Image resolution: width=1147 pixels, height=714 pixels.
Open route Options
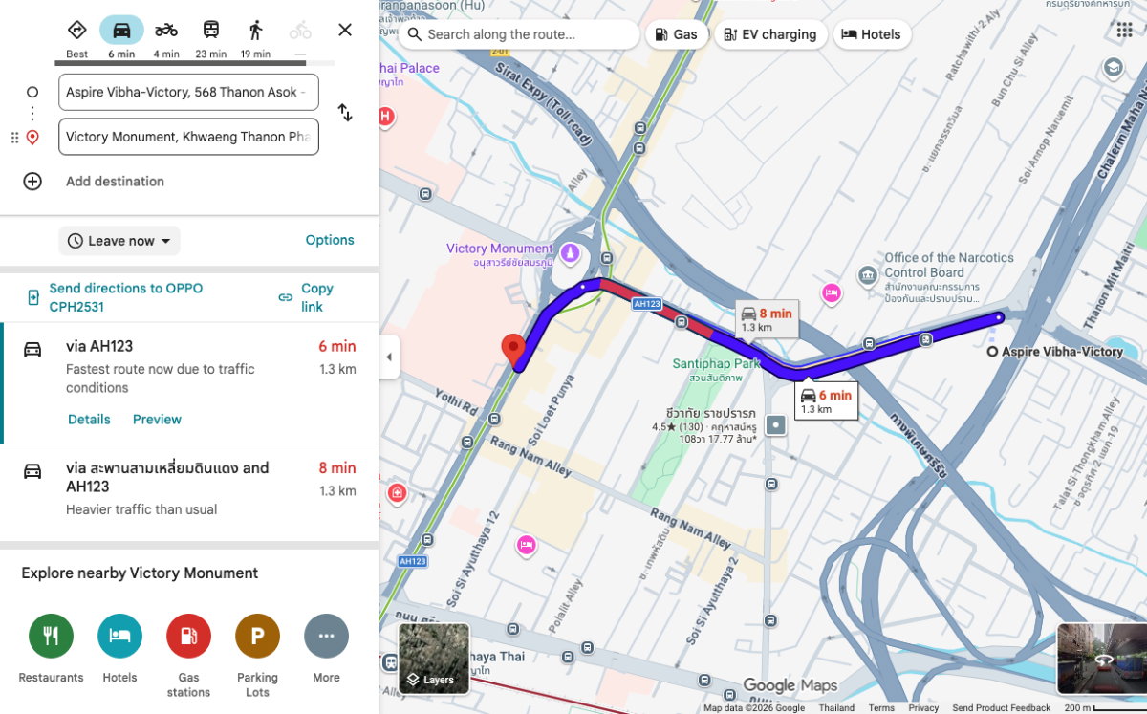(330, 240)
